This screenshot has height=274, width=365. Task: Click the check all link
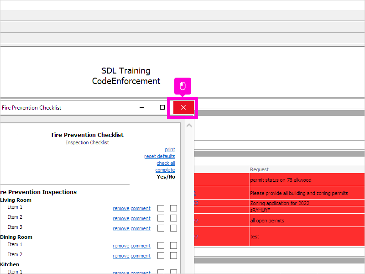pyautogui.click(x=166, y=163)
